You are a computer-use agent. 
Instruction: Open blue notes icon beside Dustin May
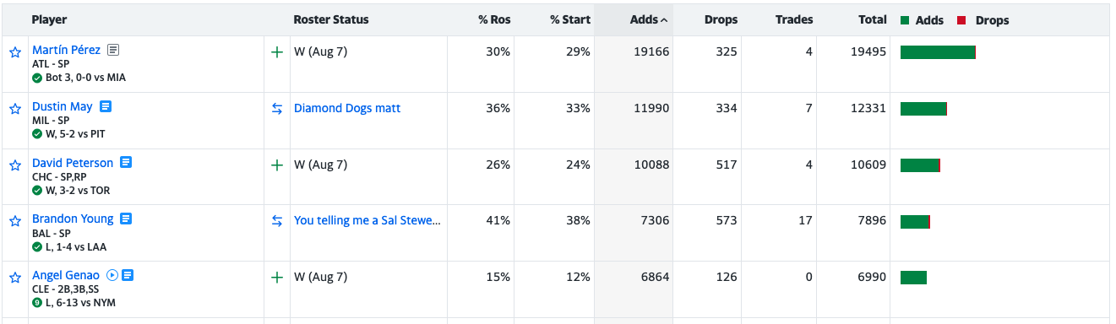click(106, 107)
